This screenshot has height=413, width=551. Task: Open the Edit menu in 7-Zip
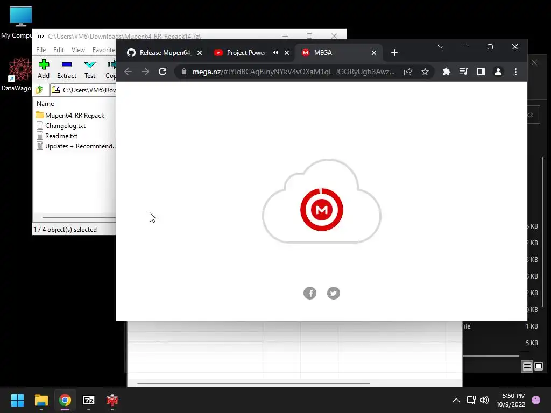(58, 50)
